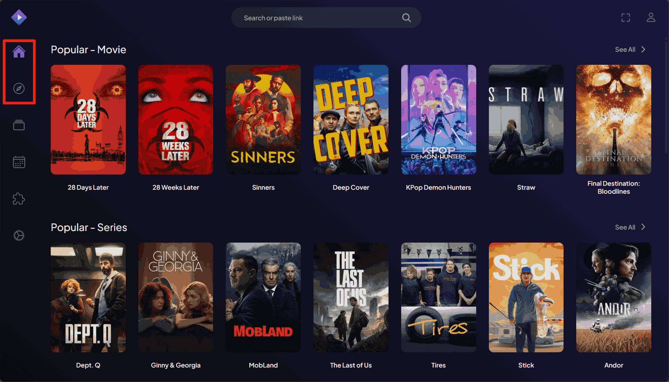Open Andor series poster

click(x=614, y=297)
